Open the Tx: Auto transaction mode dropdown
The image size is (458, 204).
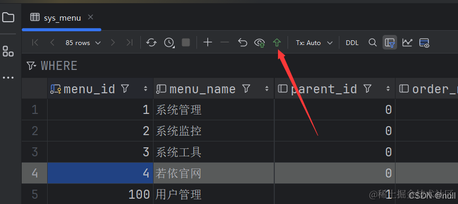pyautogui.click(x=314, y=43)
